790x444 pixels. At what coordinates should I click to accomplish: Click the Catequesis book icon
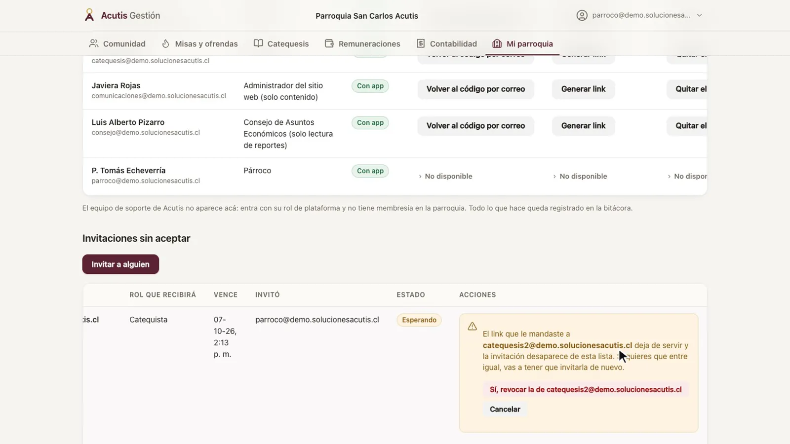pos(258,43)
